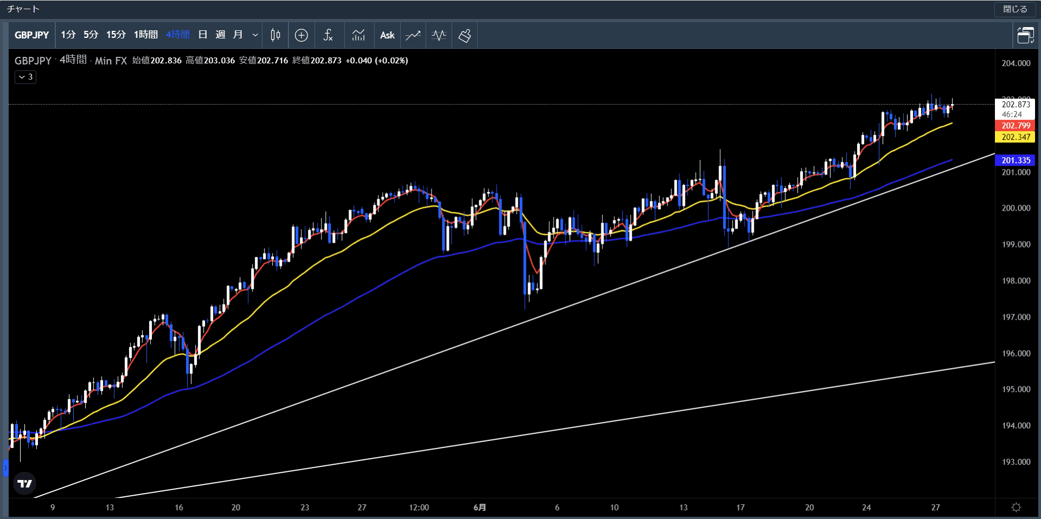
Task: Click the Min FX provider label
Action: [x=111, y=61]
